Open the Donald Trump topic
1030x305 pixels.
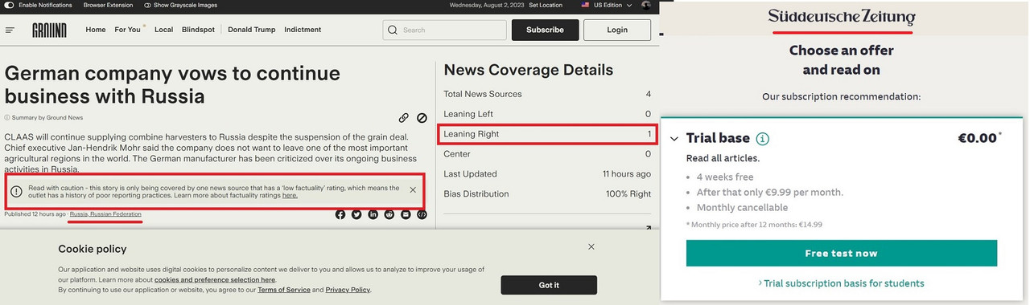pyautogui.click(x=251, y=30)
